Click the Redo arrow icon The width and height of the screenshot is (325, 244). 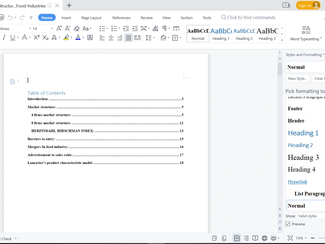(x=22, y=18)
